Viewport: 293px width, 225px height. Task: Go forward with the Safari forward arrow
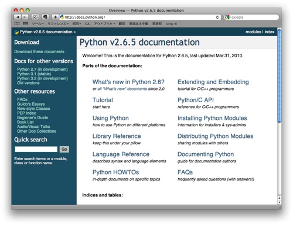(x=25, y=17)
